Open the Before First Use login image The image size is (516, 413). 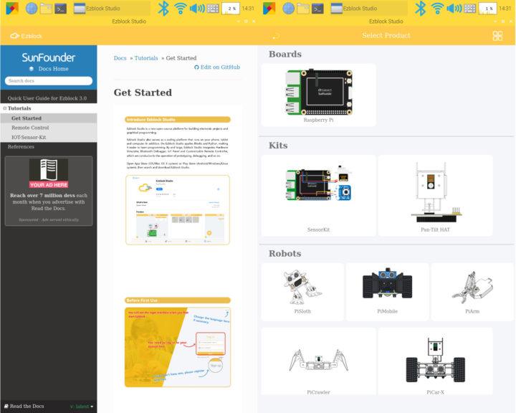pos(178,348)
